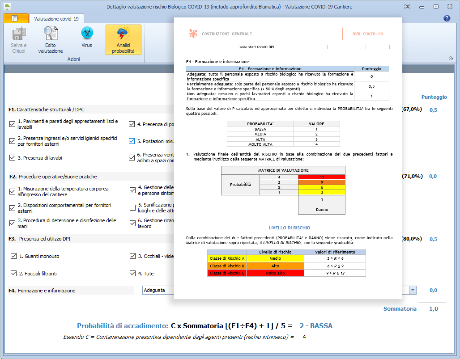This screenshot has height=359, width=460.
Task: Open the orange application menu button
Action: [x=16, y=18]
